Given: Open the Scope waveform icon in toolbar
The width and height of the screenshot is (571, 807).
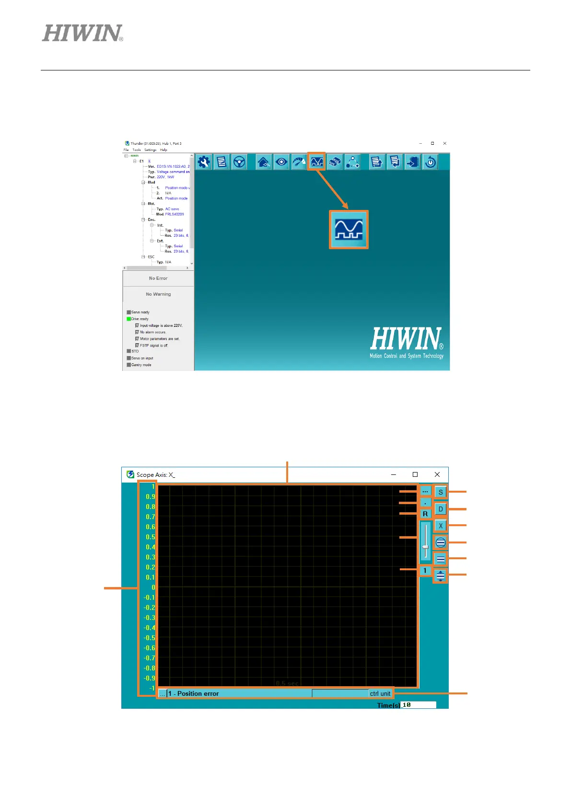Looking at the screenshot, I should click(317, 162).
